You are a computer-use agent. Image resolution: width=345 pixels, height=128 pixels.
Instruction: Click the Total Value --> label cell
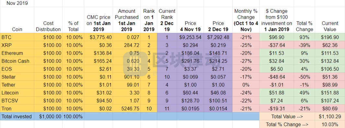click(287, 117)
